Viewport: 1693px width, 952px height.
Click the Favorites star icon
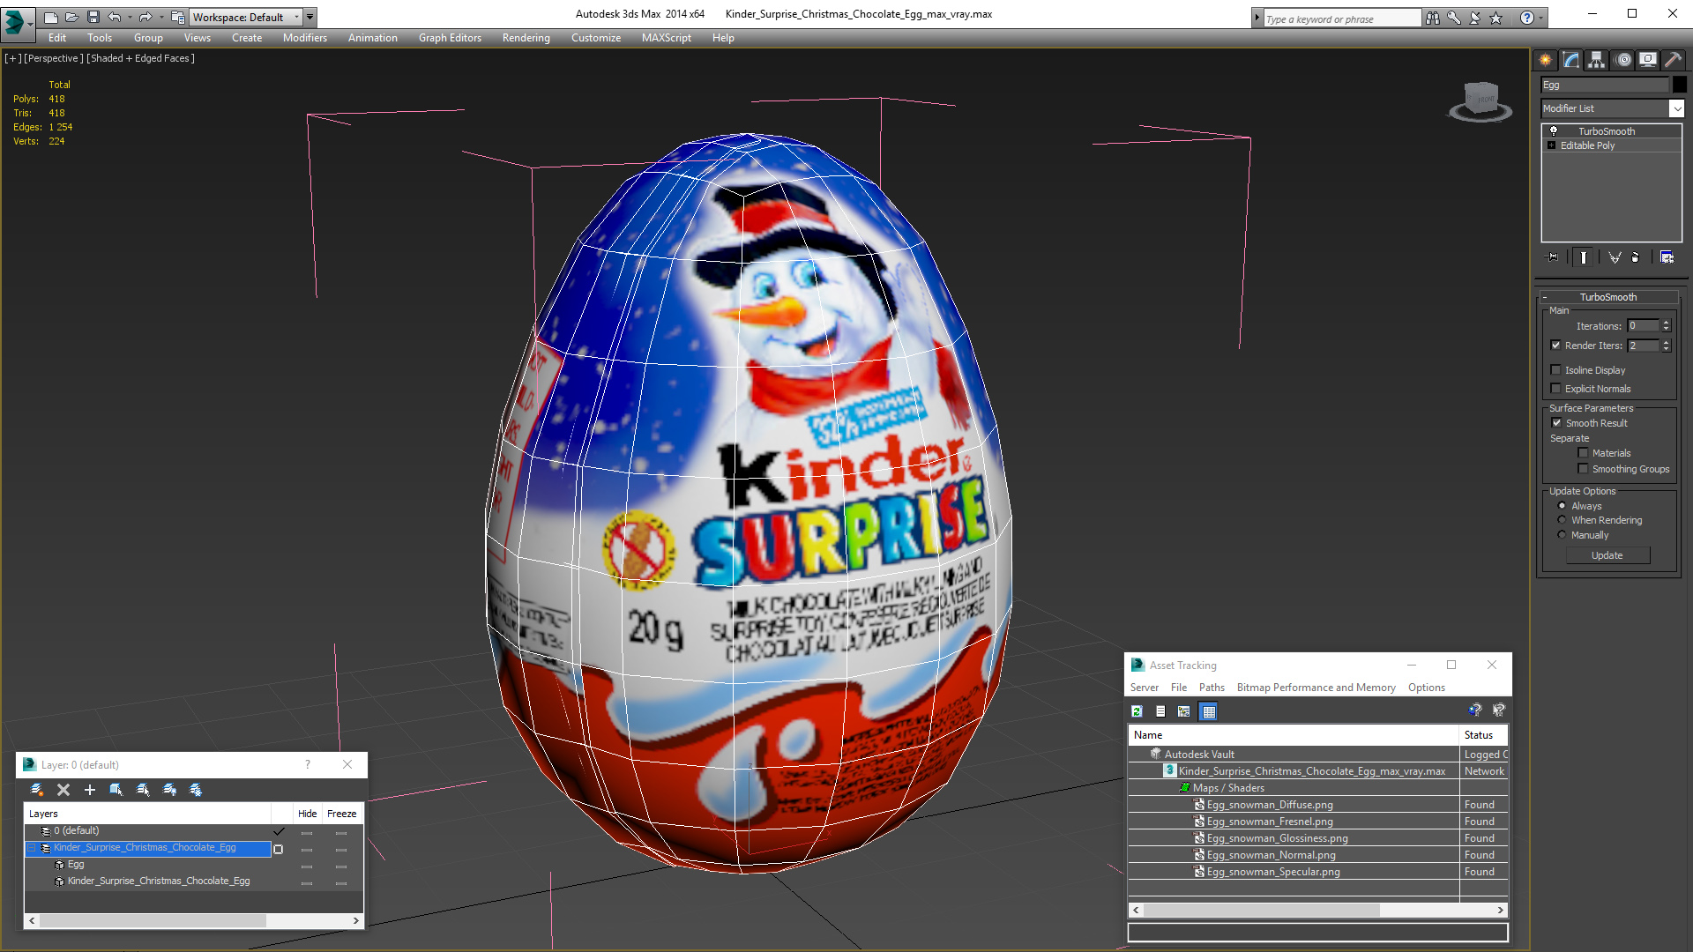click(x=1496, y=18)
